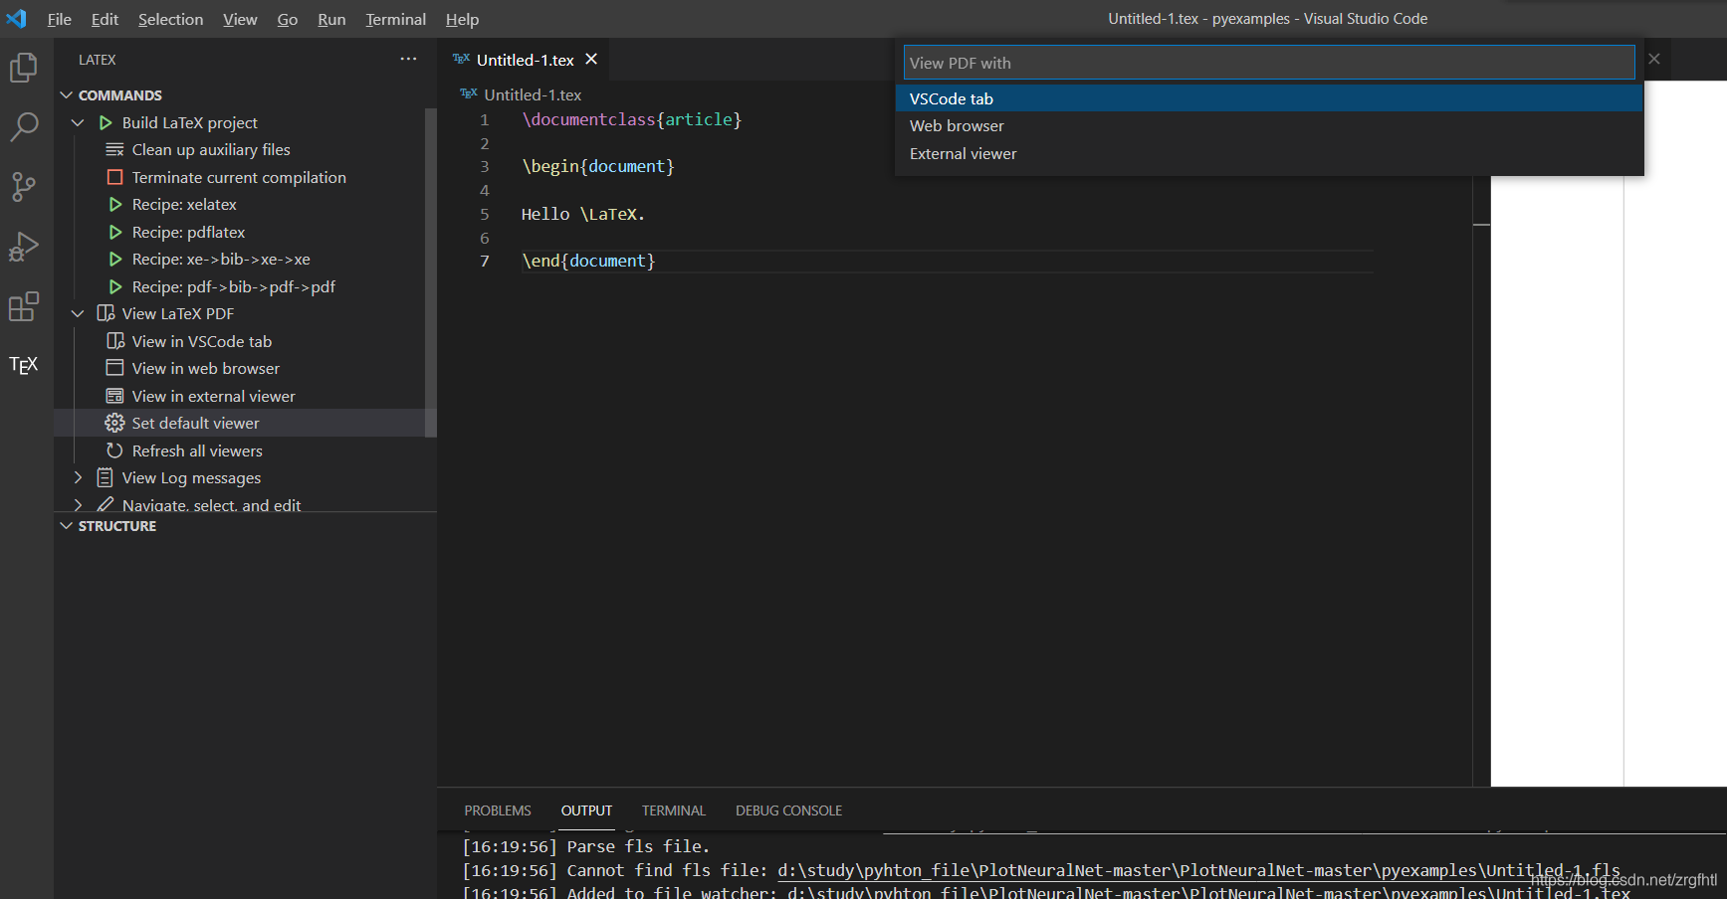The image size is (1727, 899).
Task: Collapse the STRUCTURE section
Action: pos(67,526)
